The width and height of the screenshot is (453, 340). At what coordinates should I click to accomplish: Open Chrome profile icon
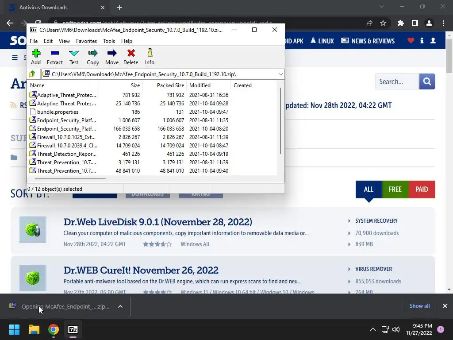pyautogui.click(x=429, y=23)
